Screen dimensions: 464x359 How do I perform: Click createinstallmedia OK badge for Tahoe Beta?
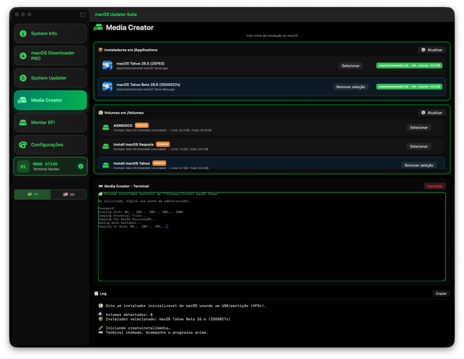409,86
